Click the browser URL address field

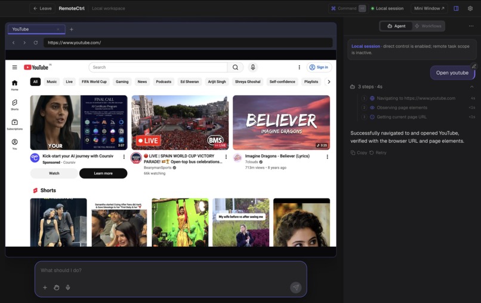click(188, 42)
